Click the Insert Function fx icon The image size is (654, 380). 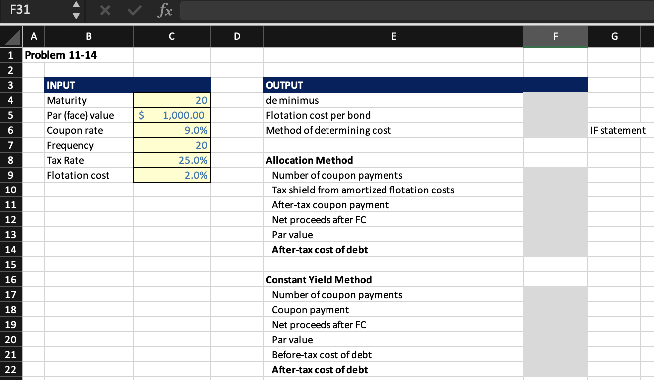click(164, 10)
